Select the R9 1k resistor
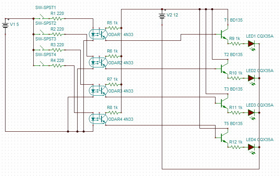Viewport: 279px width, 176px height. pyautogui.click(x=236, y=44)
